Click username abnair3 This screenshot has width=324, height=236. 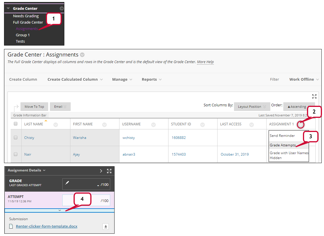coord(129,154)
